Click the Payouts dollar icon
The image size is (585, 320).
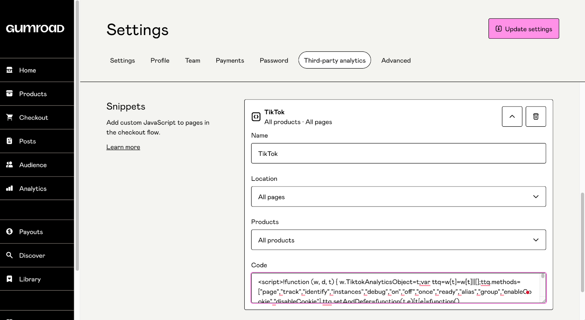(x=10, y=231)
